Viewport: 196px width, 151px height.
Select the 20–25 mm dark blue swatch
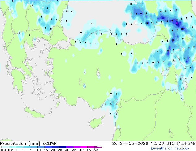point(55,147)
